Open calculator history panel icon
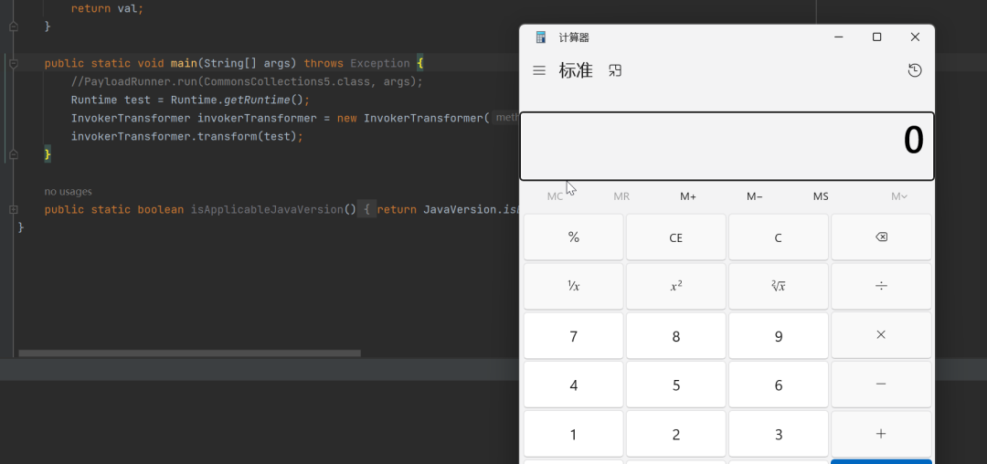Screen dimensions: 987x464 tap(915, 70)
